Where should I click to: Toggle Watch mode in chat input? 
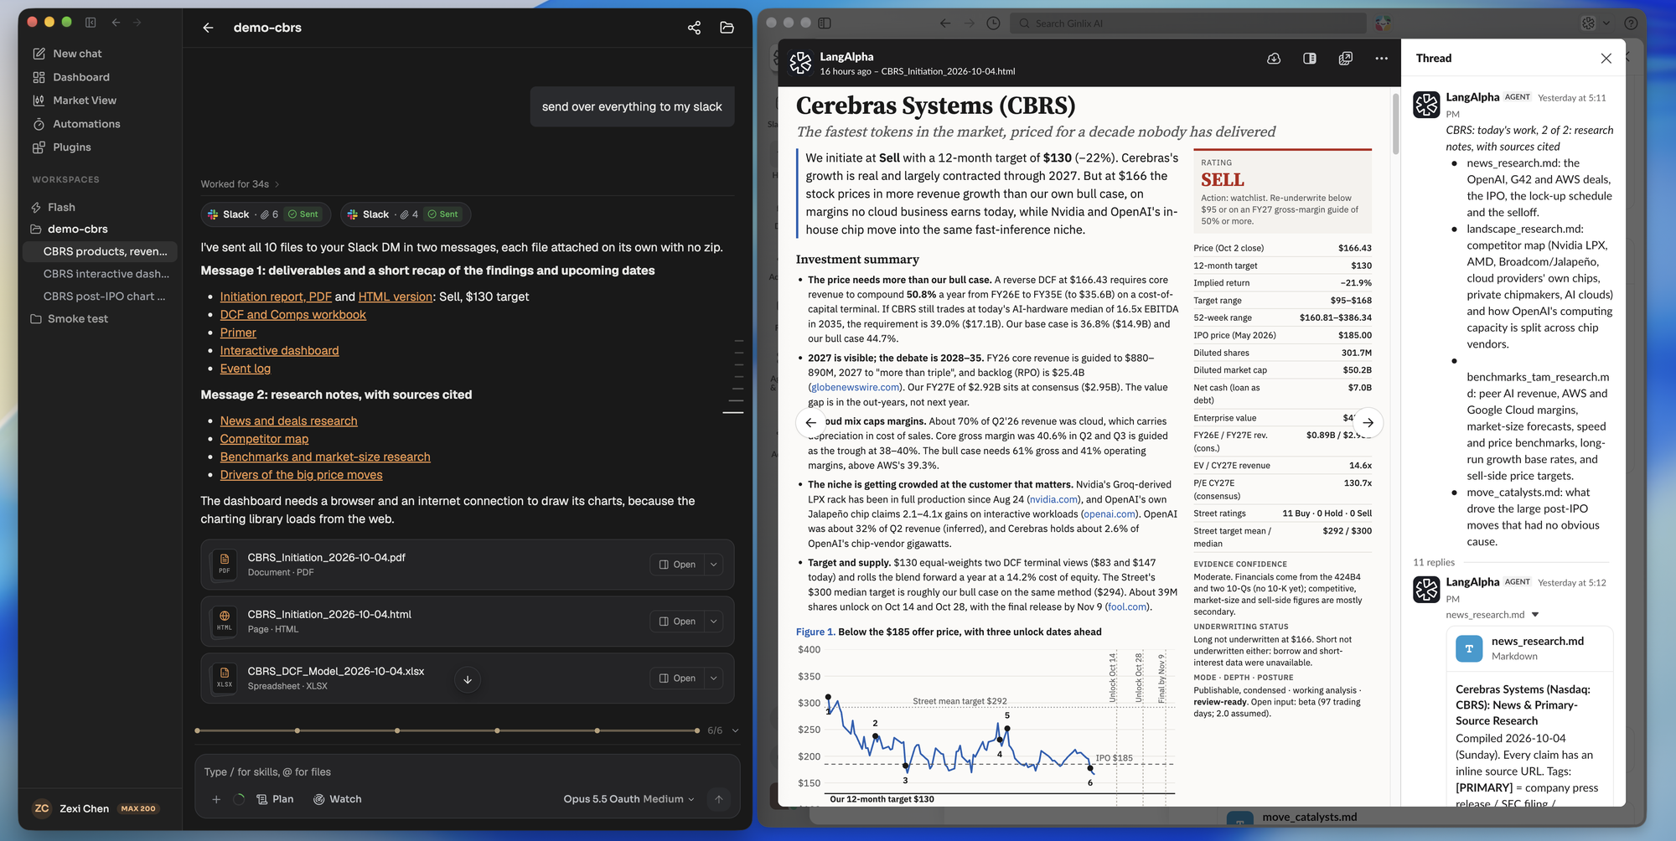click(338, 799)
